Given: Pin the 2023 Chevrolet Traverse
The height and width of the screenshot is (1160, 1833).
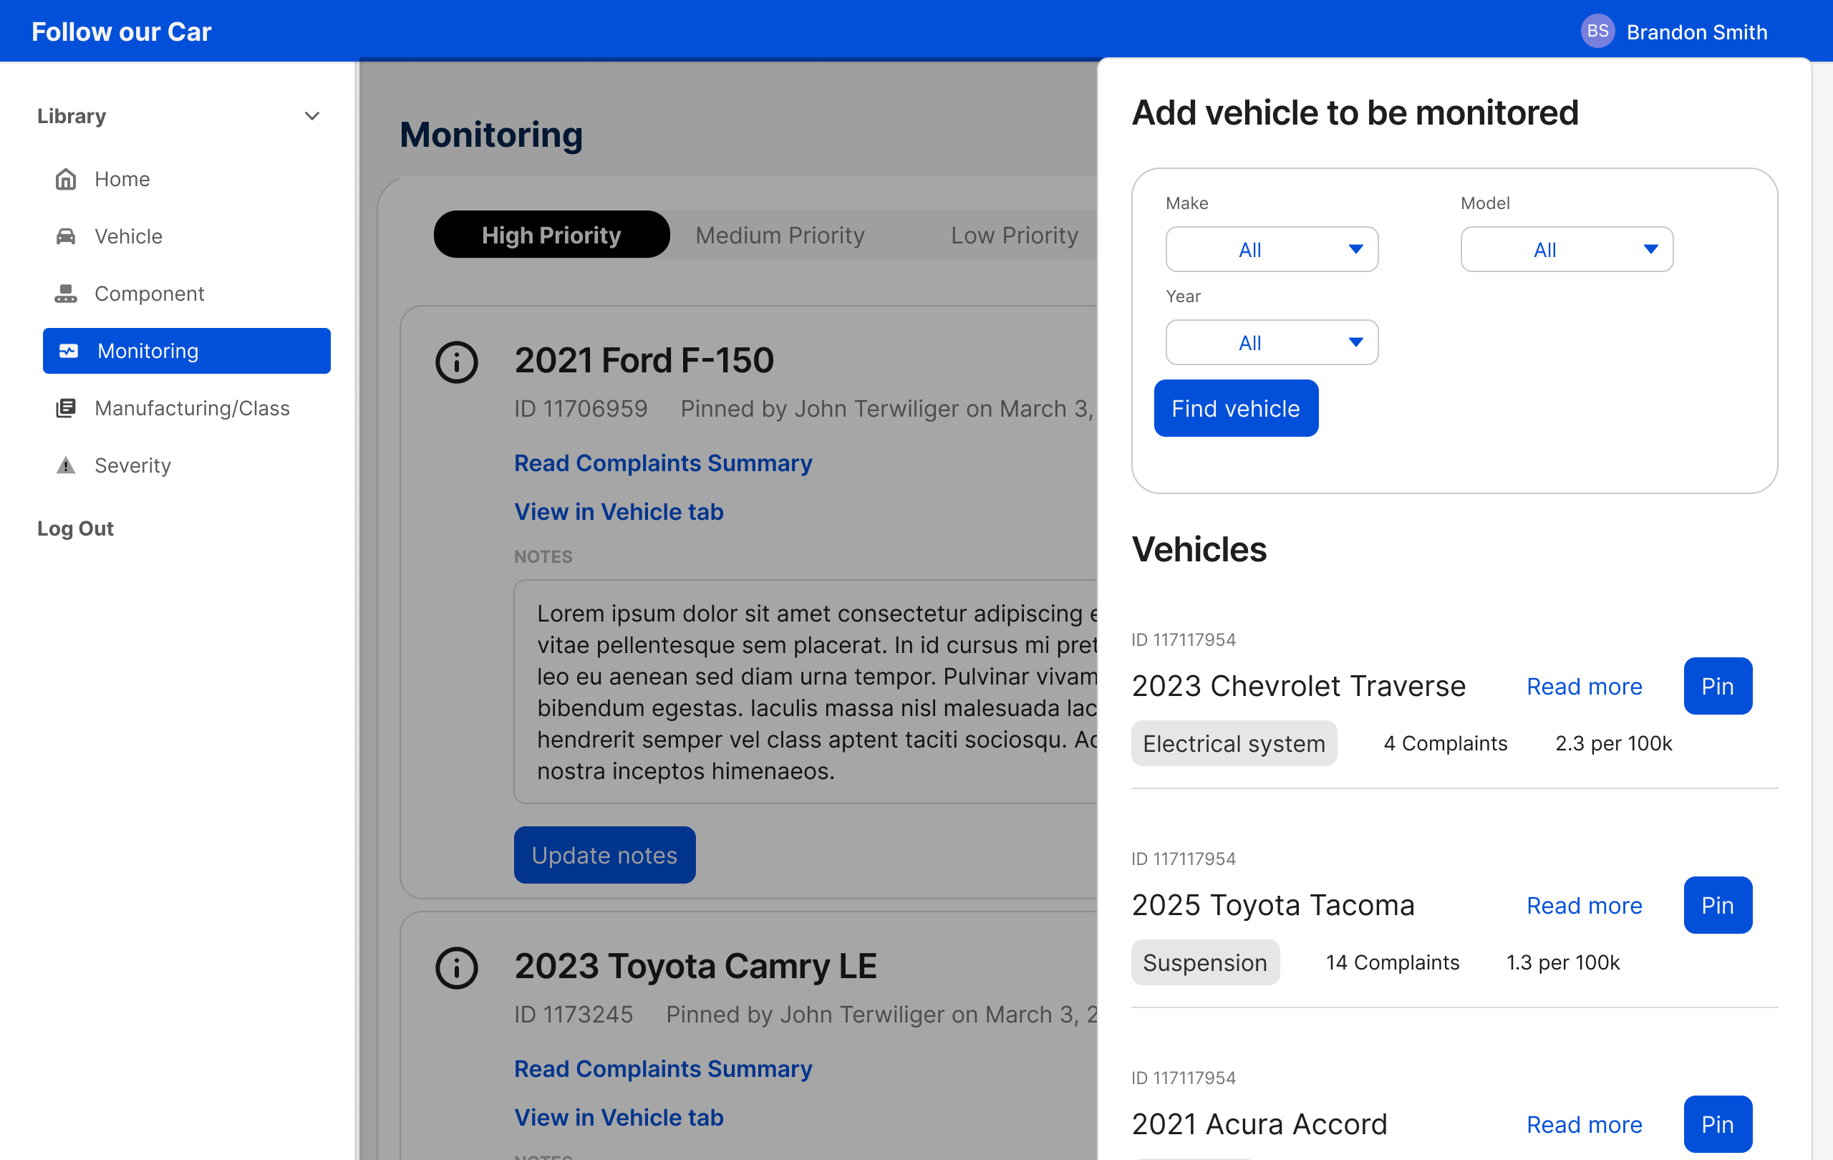Looking at the screenshot, I should (x=1717, y=686).
